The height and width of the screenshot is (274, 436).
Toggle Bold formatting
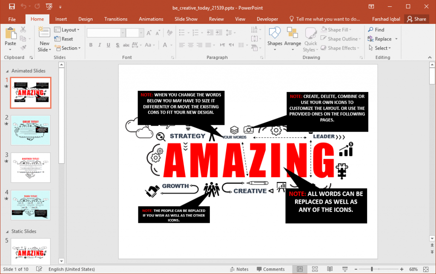91,45
